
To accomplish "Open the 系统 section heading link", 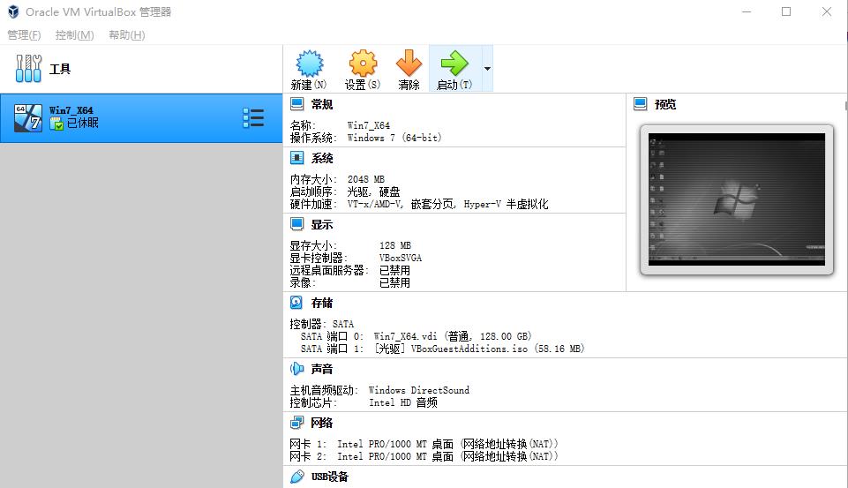I will pyautogui.click(x=322, y=158).
